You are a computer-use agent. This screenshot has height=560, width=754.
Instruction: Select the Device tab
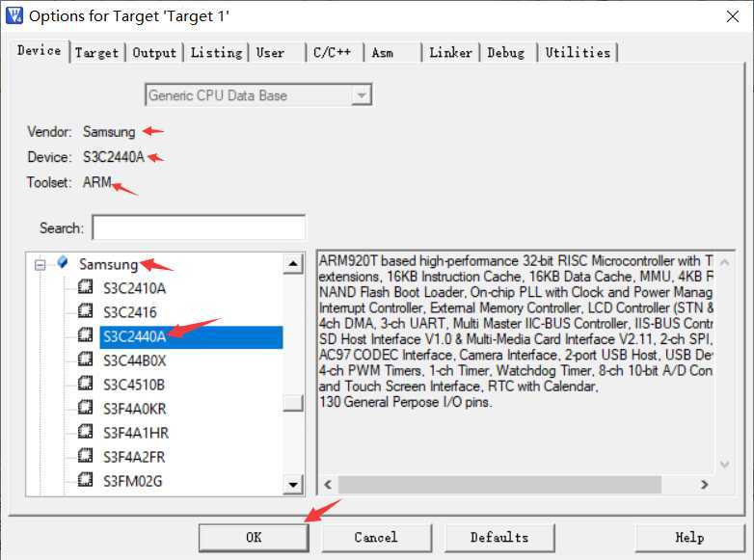tap(39, 50)
